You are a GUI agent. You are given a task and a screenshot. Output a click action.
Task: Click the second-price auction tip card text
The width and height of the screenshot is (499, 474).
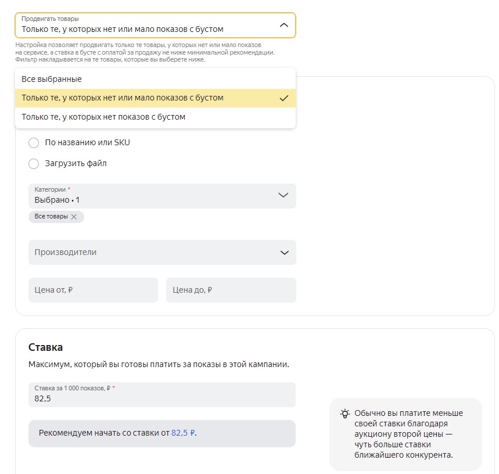tap(408, 434)
